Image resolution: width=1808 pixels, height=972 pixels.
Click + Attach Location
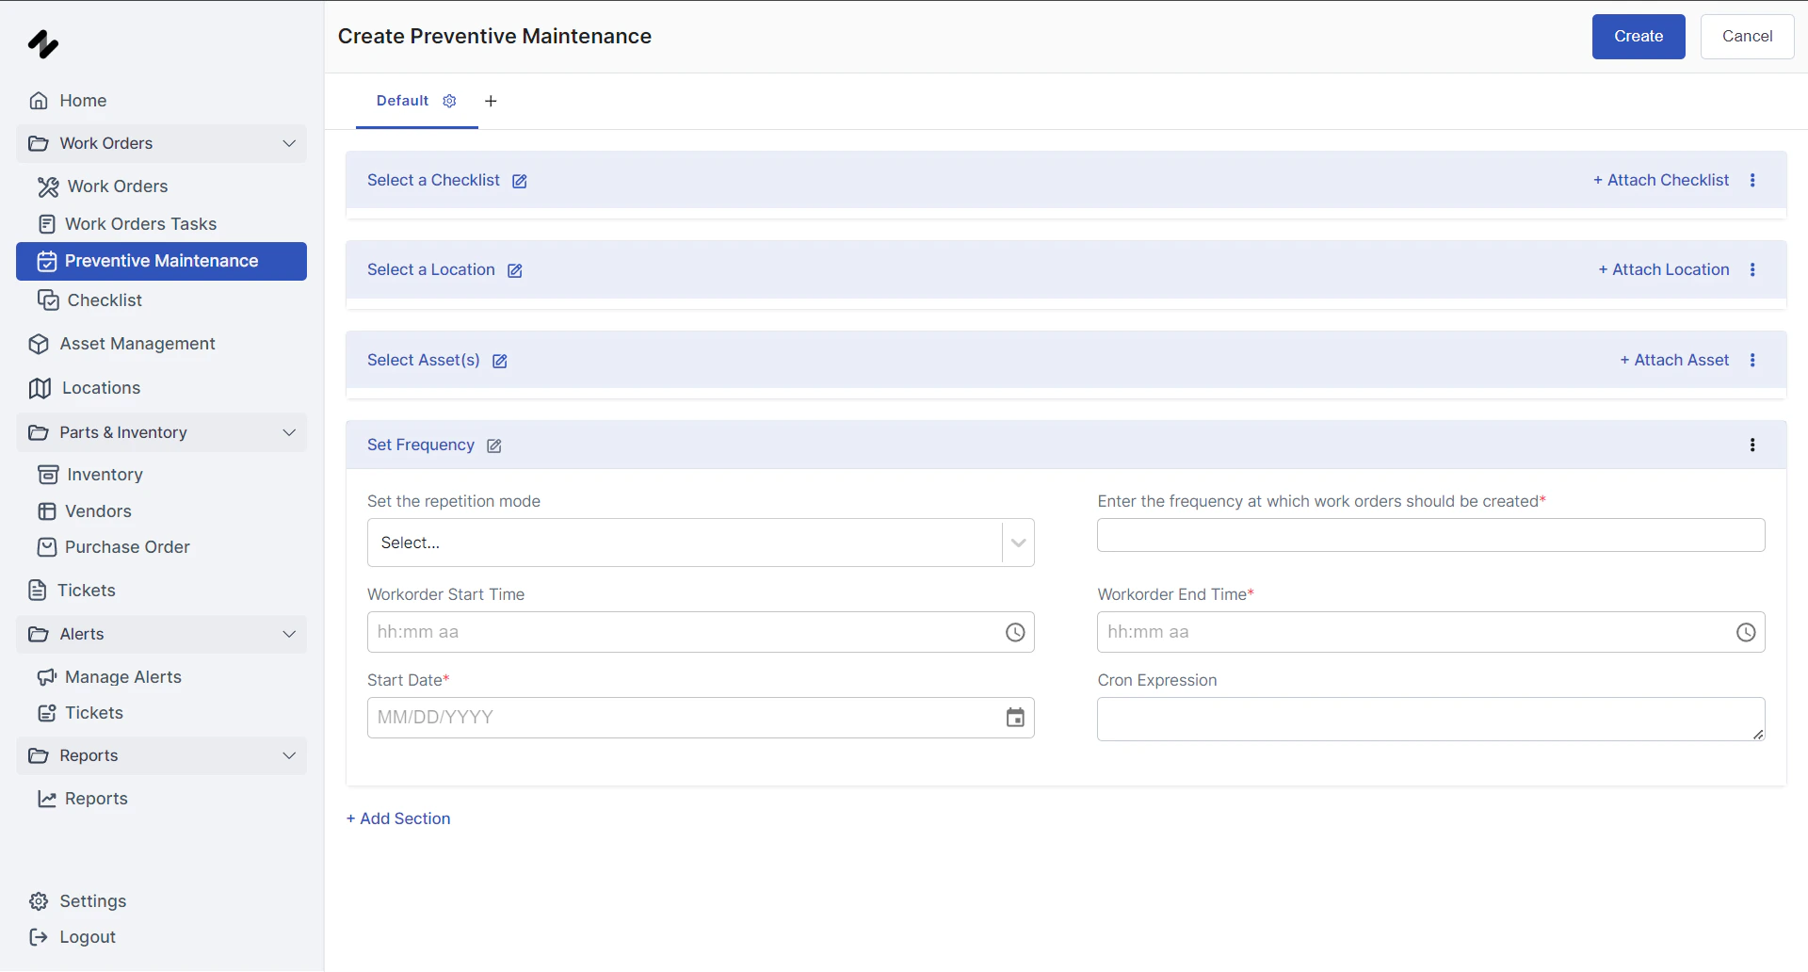pos(1663,269)
